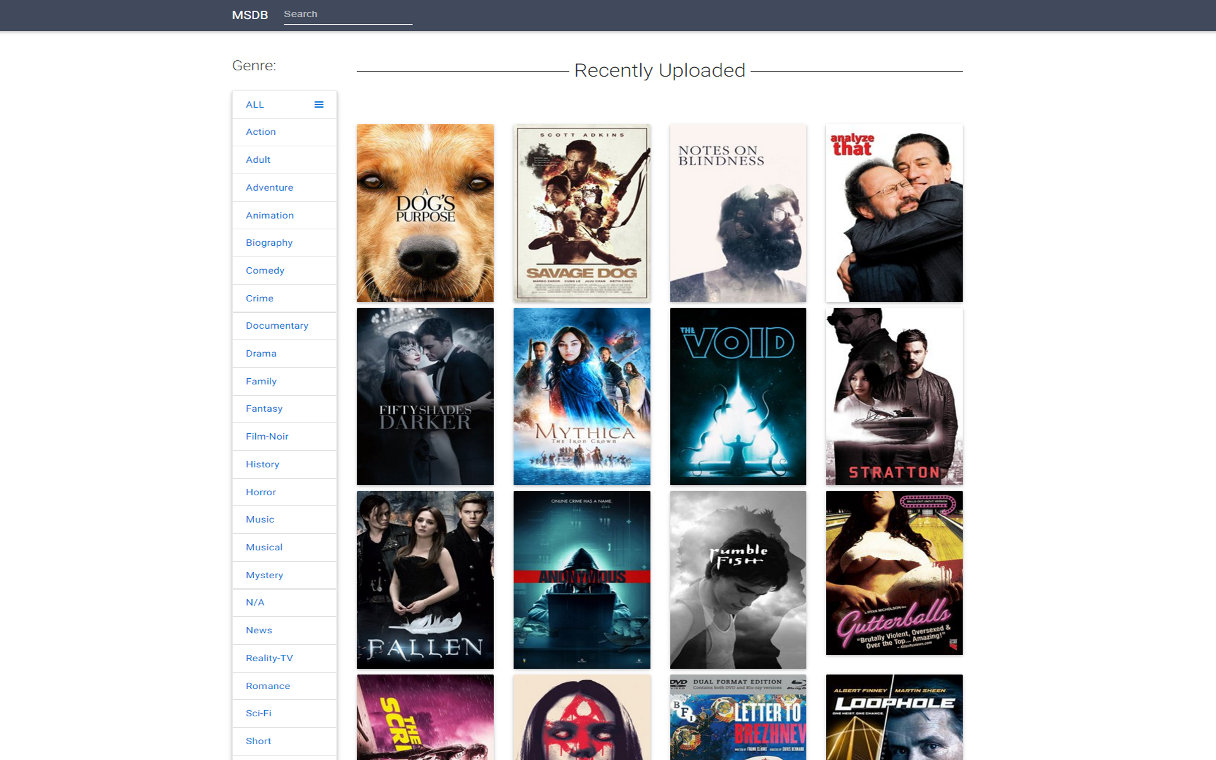Click the N/A genre entry
Screen dimensions: 1216x760
(284, 602)
